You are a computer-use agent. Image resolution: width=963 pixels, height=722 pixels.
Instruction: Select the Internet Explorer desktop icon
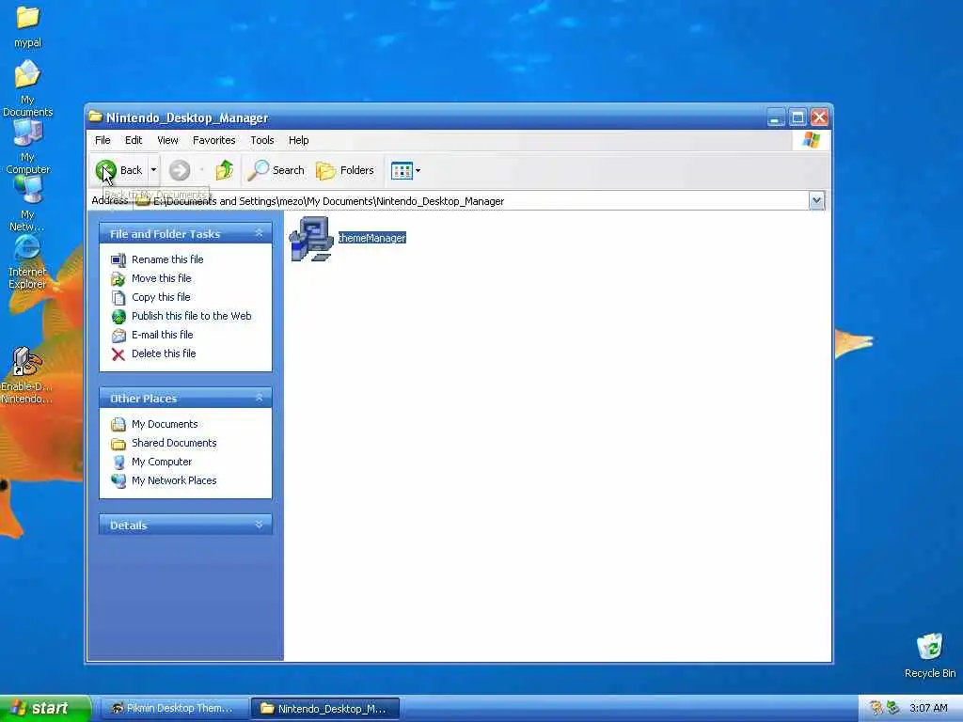point(27,247)
